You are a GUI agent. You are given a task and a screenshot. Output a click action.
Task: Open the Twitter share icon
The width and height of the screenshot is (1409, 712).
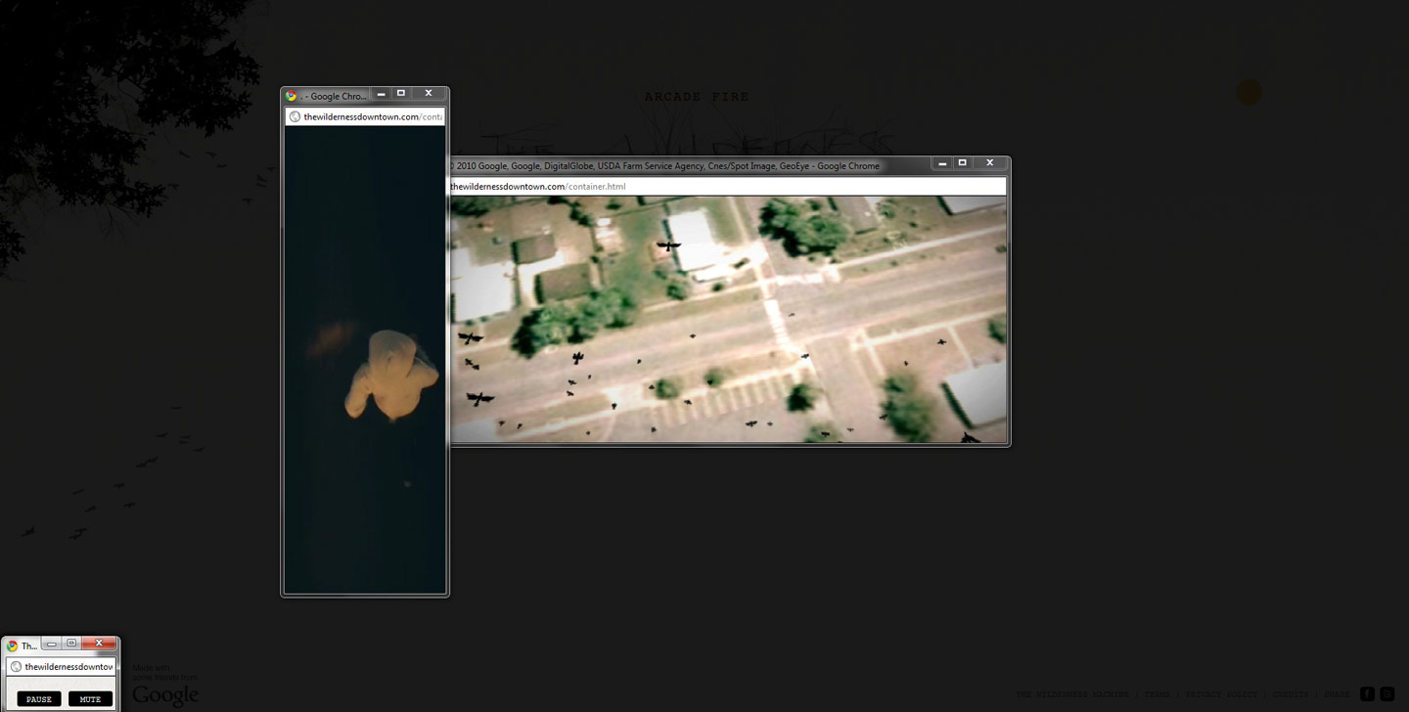coord(1386,694)
